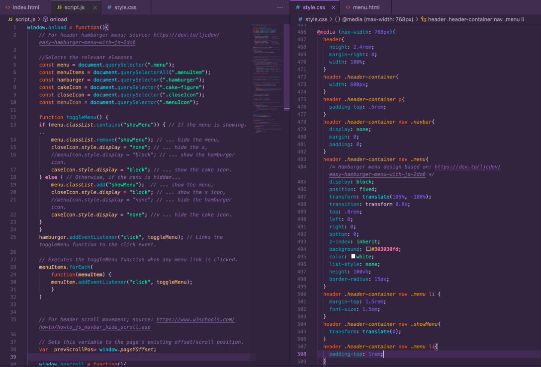Viewport: 541px width, 367px height.
Task: Switch to the script.js tab
Action: tap(74, 7)
